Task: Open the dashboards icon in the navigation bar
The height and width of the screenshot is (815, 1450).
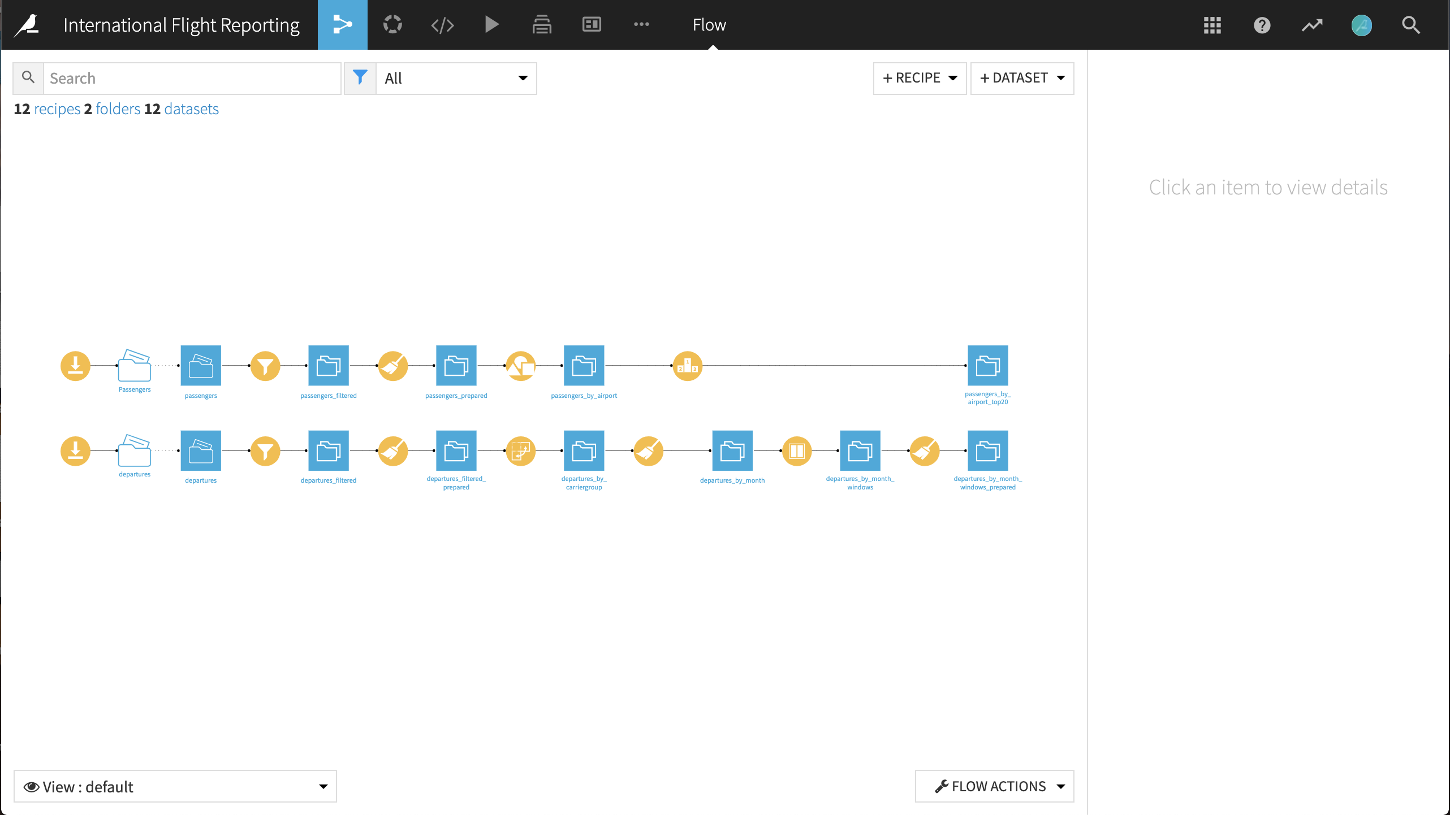Action: point(591,25)
